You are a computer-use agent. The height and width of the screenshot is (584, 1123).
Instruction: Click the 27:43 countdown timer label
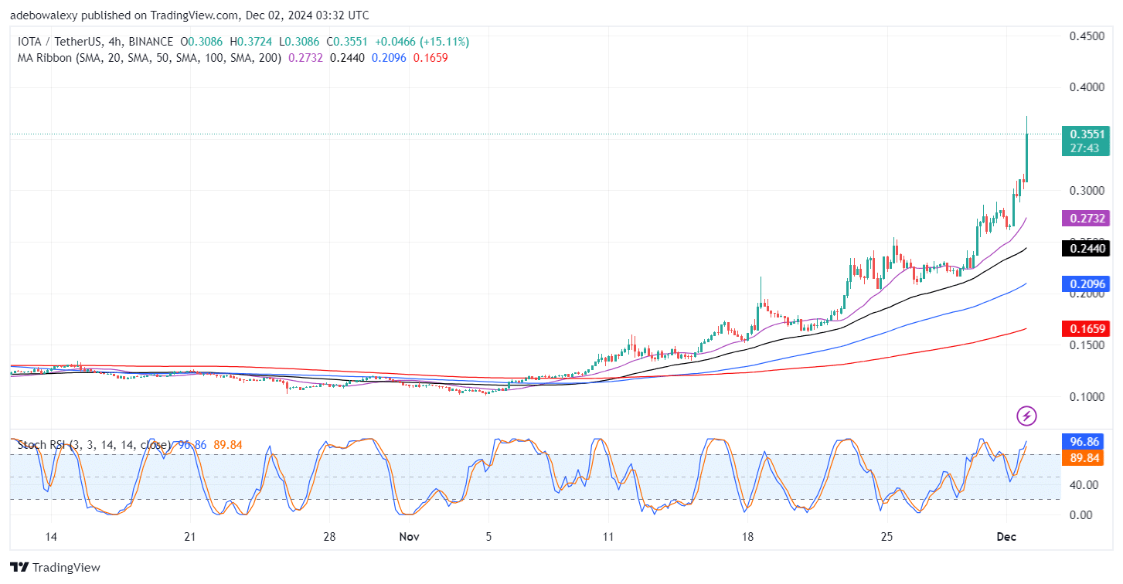click(1085, 148)
